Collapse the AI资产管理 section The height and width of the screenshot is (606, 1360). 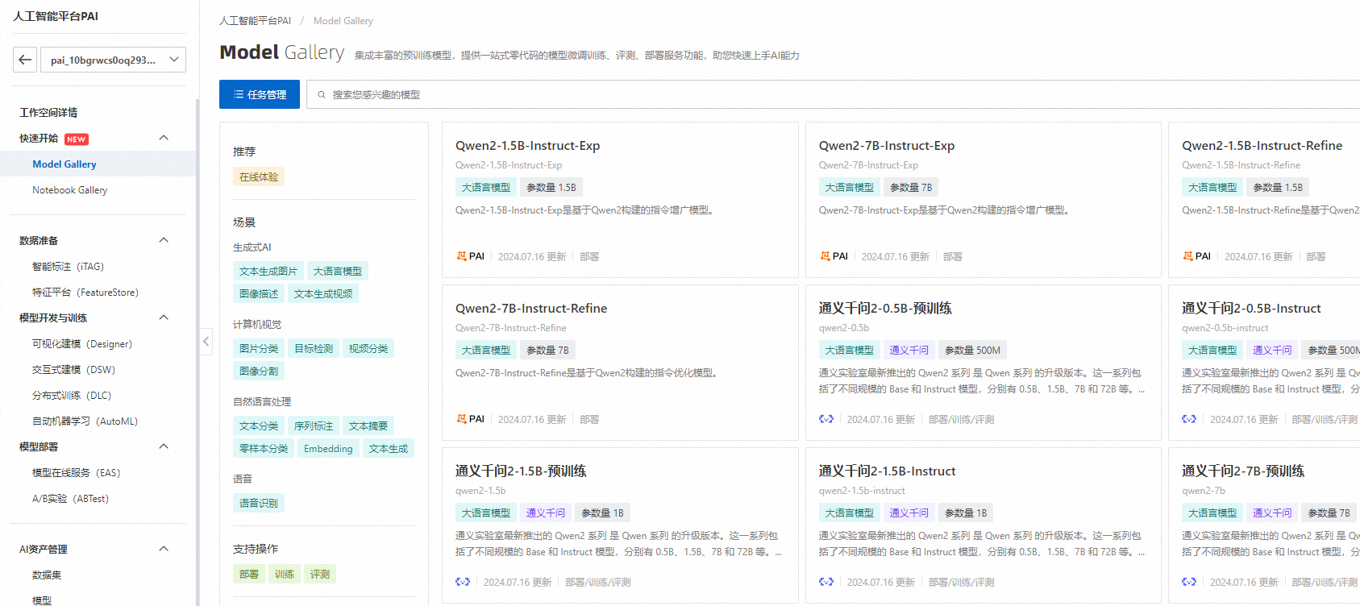coord(164,549)
